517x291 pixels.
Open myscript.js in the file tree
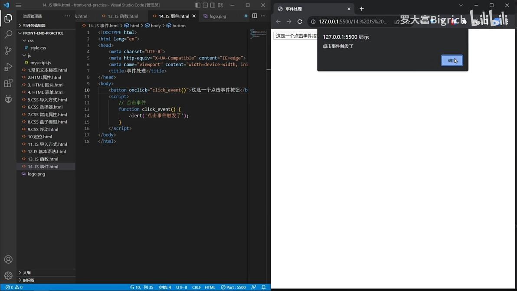(41, 62)
